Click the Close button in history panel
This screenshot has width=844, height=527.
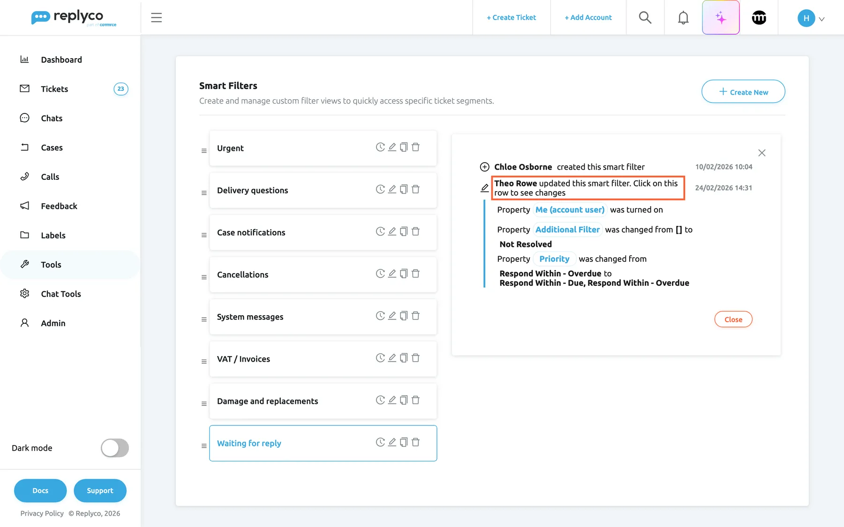[733, 319]
